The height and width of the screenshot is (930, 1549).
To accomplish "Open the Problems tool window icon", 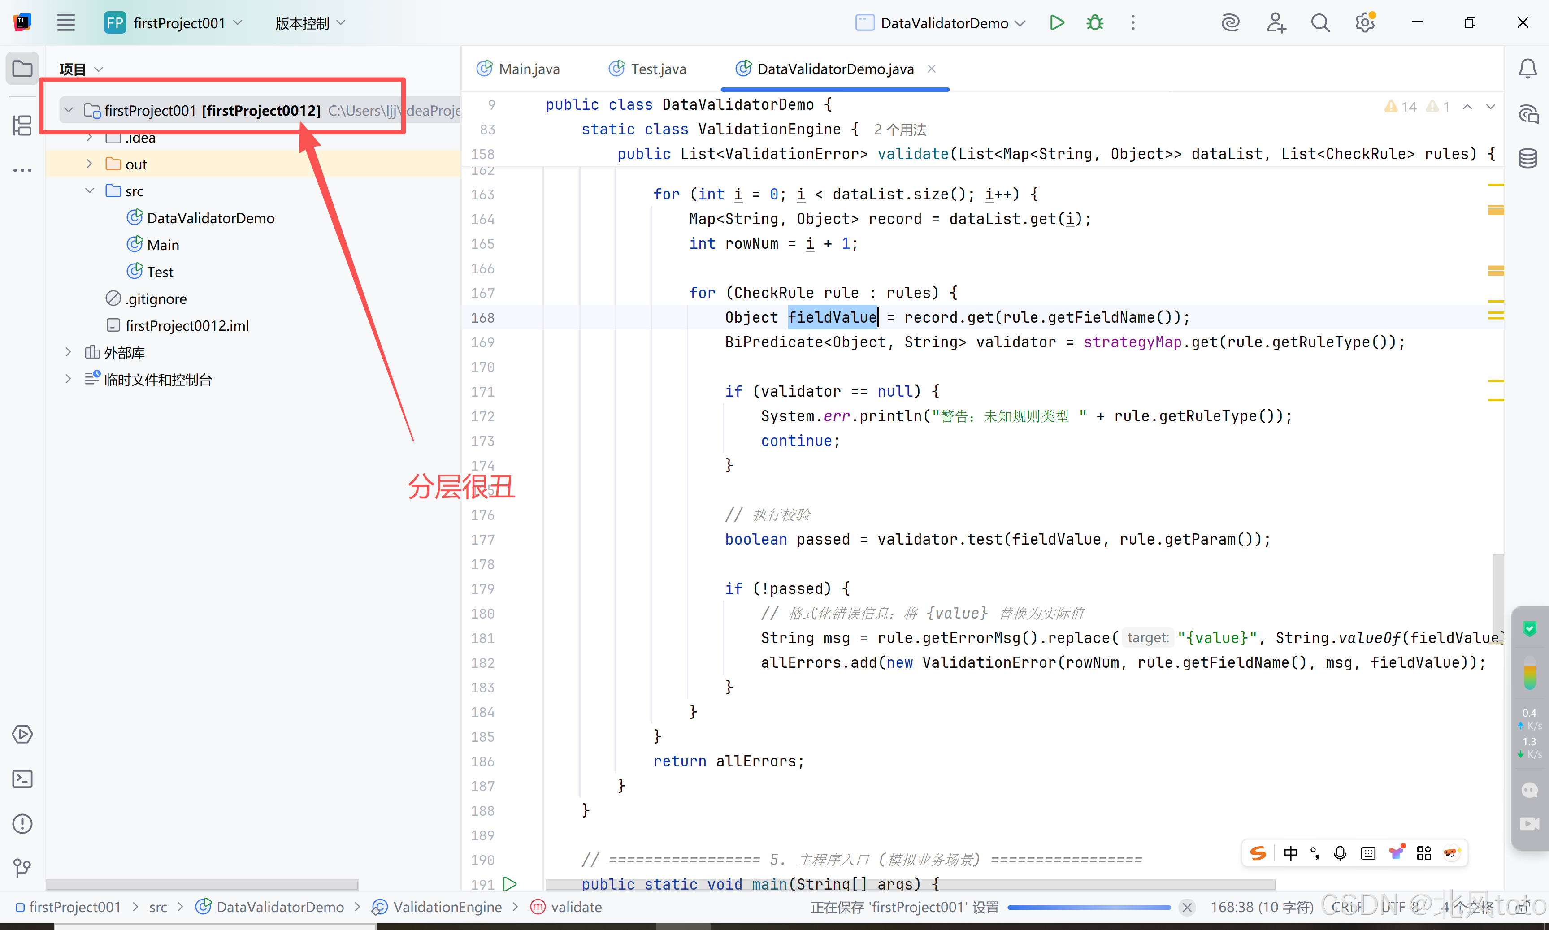I will pyautogui.click(x=22, y=823).
